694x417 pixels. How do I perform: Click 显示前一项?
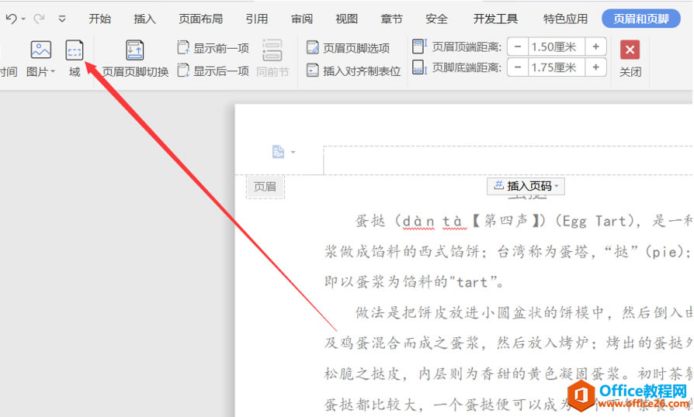[x=213, y=48]
